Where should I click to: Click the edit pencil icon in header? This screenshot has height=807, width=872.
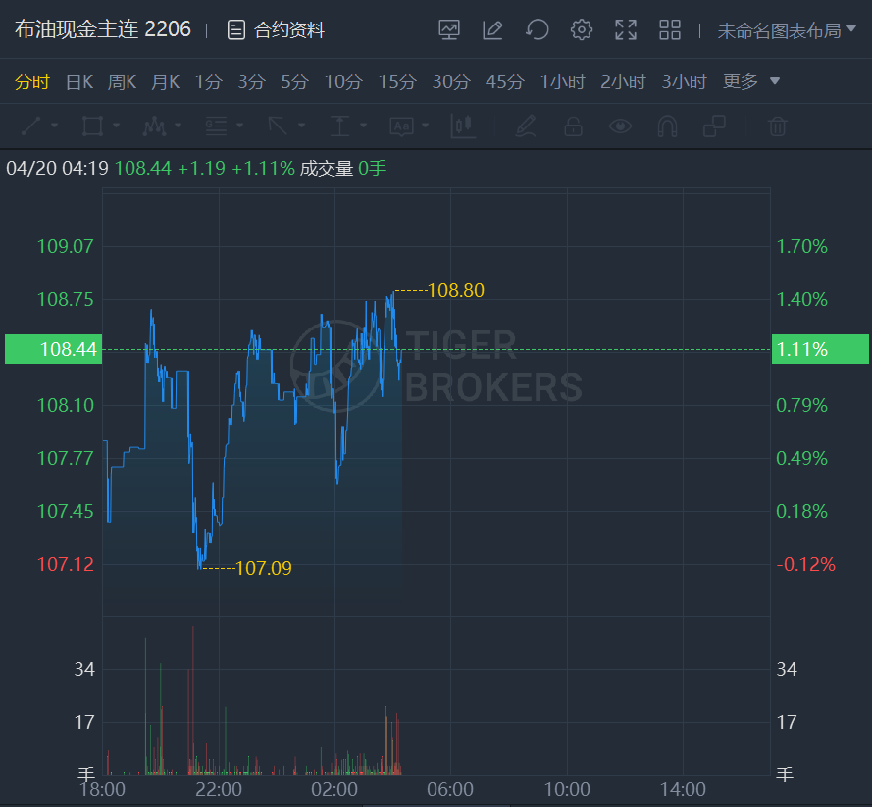tap(492, 30)
